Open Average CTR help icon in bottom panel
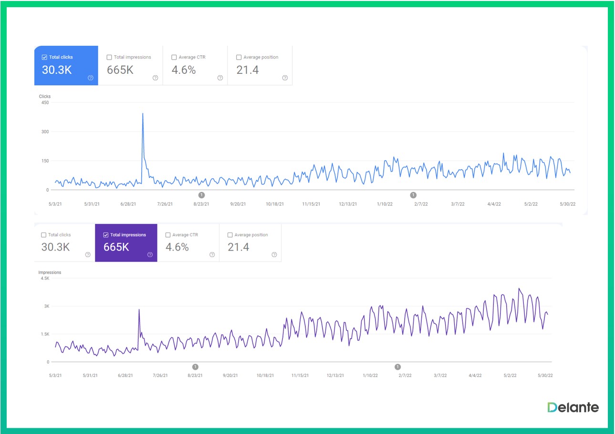The image size is (615, 434). pos(212,255)
